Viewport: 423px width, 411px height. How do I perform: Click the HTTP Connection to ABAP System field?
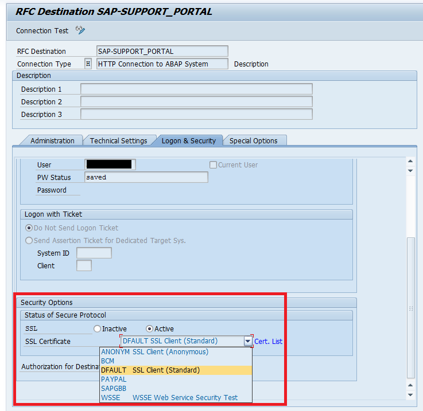[162, 64]
